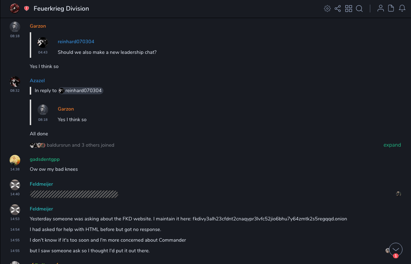This screenshot has width=411, height=264.
Task: Click Garzon's username on the 08:18 message
Action: pos(38,26)
